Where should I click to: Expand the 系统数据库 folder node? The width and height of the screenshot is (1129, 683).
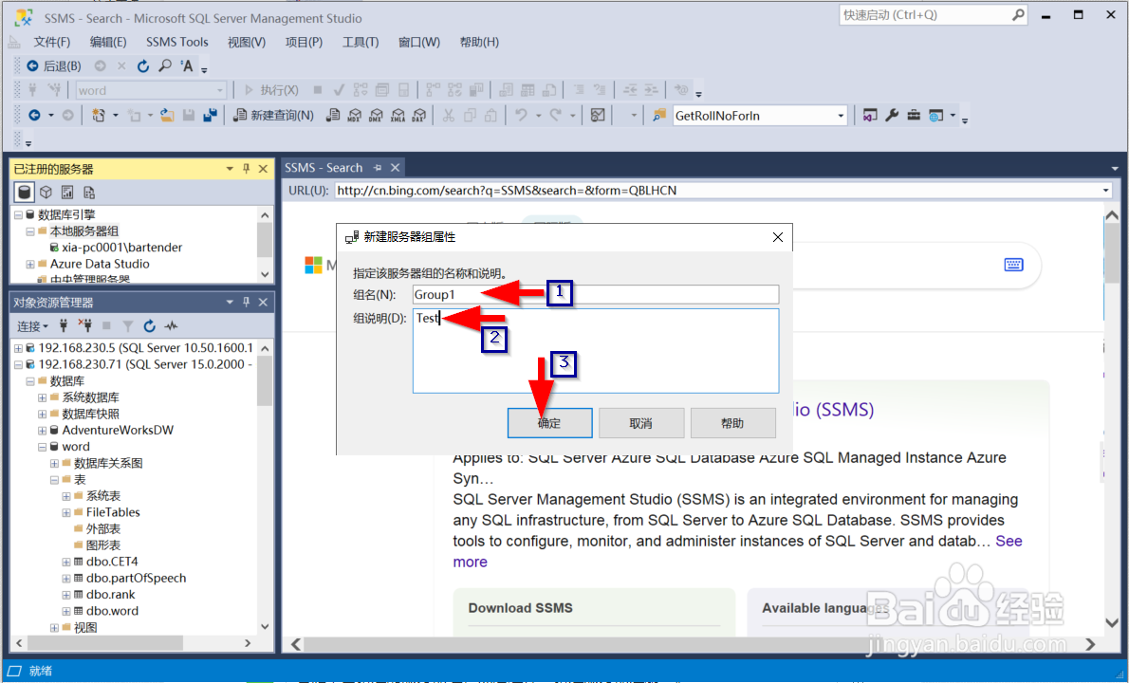click(x=42, y=397)
